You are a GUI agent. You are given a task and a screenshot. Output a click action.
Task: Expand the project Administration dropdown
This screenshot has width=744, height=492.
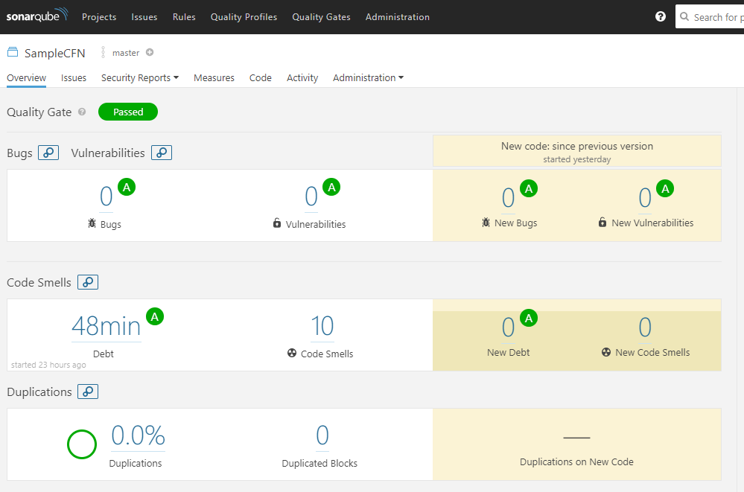(x=368, y=77)
